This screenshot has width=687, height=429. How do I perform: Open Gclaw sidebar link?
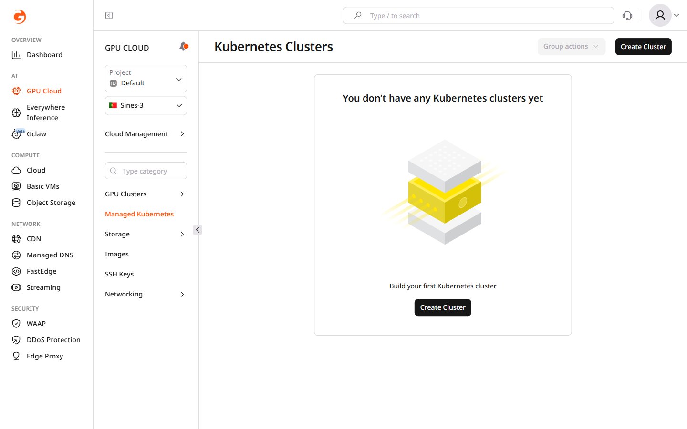click(36, 134)
